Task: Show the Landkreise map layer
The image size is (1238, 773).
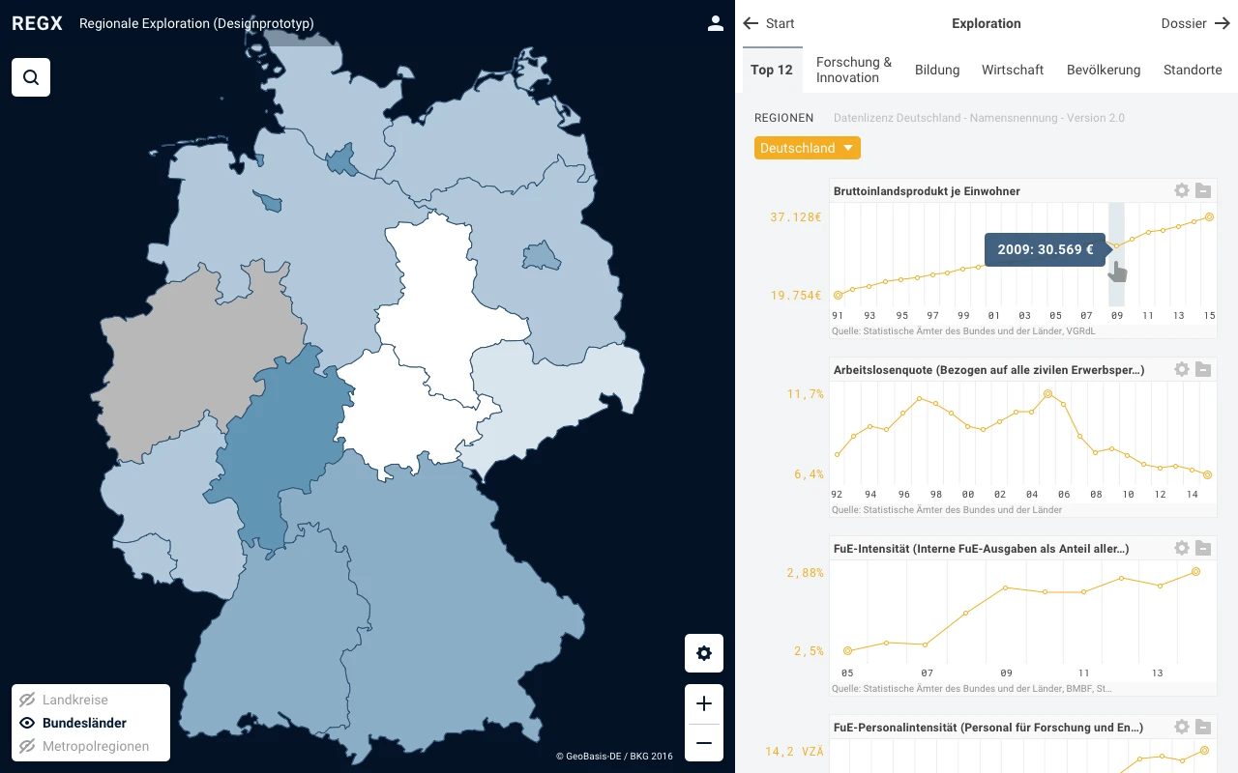Action: [75, 700]
